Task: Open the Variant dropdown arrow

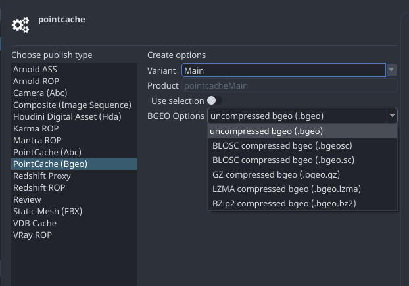Action: click(391, 70)
